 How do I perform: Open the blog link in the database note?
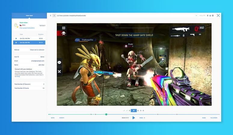click(18, 76)
